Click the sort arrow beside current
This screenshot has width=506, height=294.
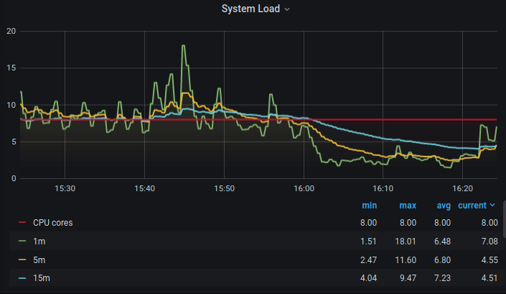point(492,206)
